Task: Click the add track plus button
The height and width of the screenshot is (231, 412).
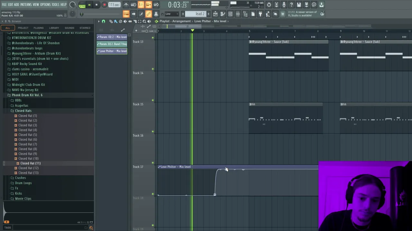Action: click(136, 31)
